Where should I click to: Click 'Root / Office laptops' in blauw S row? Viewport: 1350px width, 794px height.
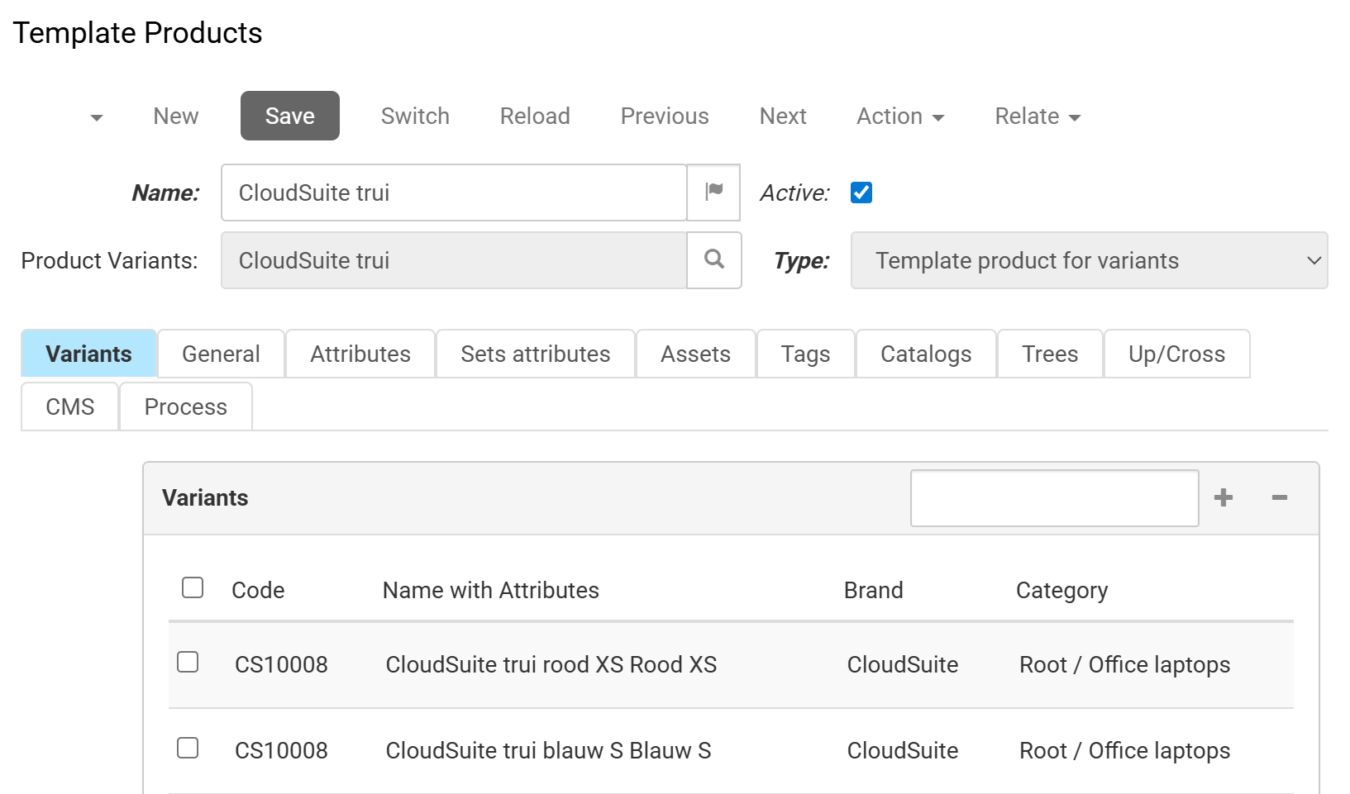[x=1124, y=751]
